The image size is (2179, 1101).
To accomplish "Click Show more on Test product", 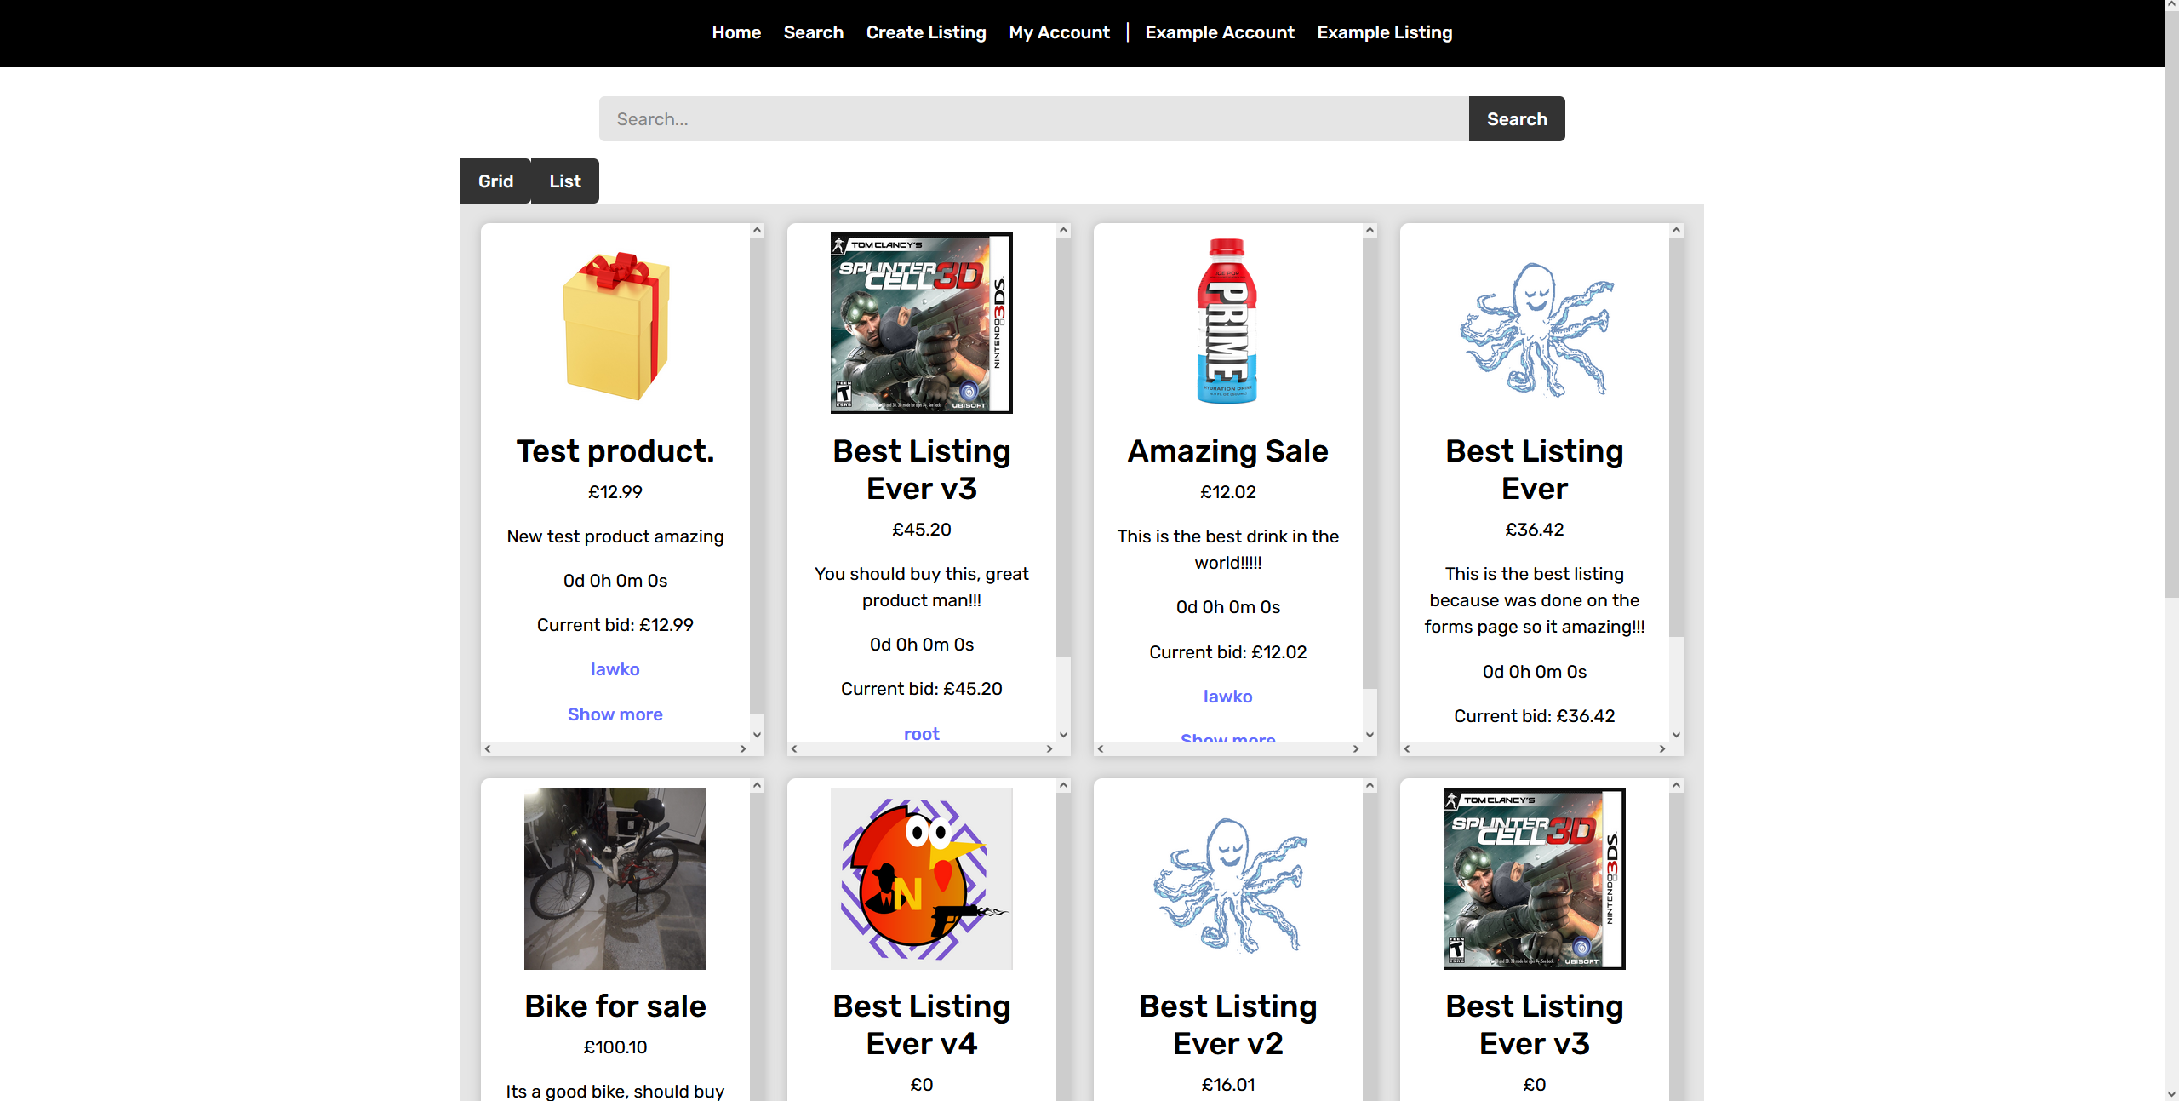I will click(615, 714).
